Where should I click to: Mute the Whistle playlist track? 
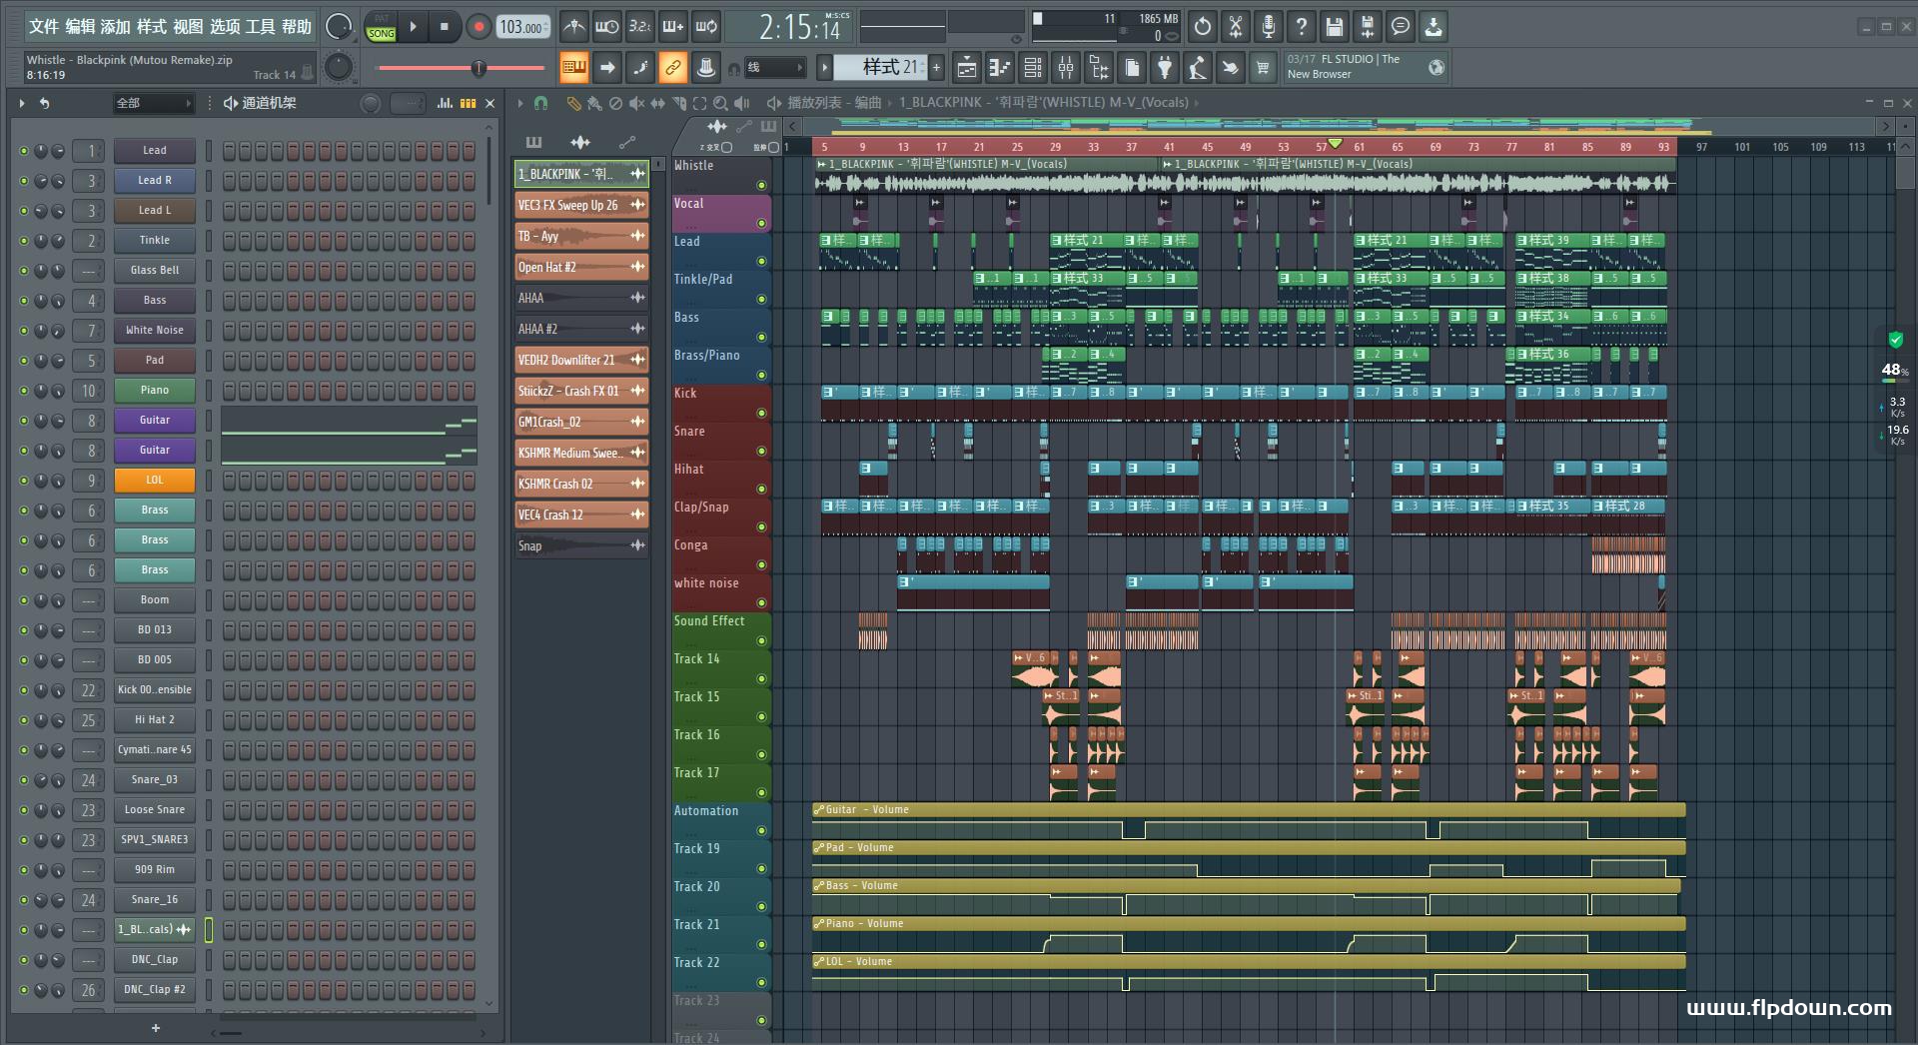pos(761,186)
